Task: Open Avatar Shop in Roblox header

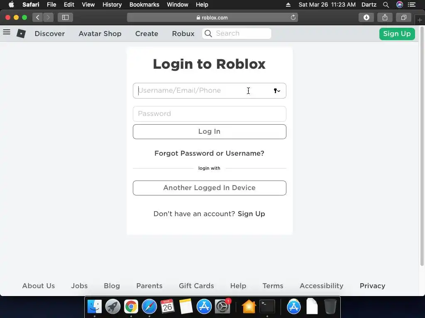Action: [x=100, y=34]
